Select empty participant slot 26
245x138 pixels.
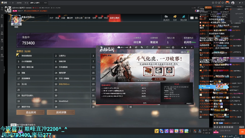tap(72, 90)
